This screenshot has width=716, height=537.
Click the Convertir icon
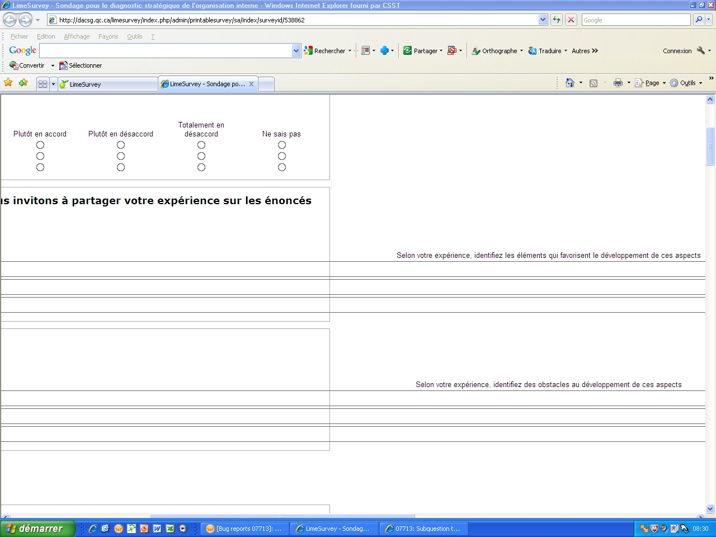click(14, 65)
